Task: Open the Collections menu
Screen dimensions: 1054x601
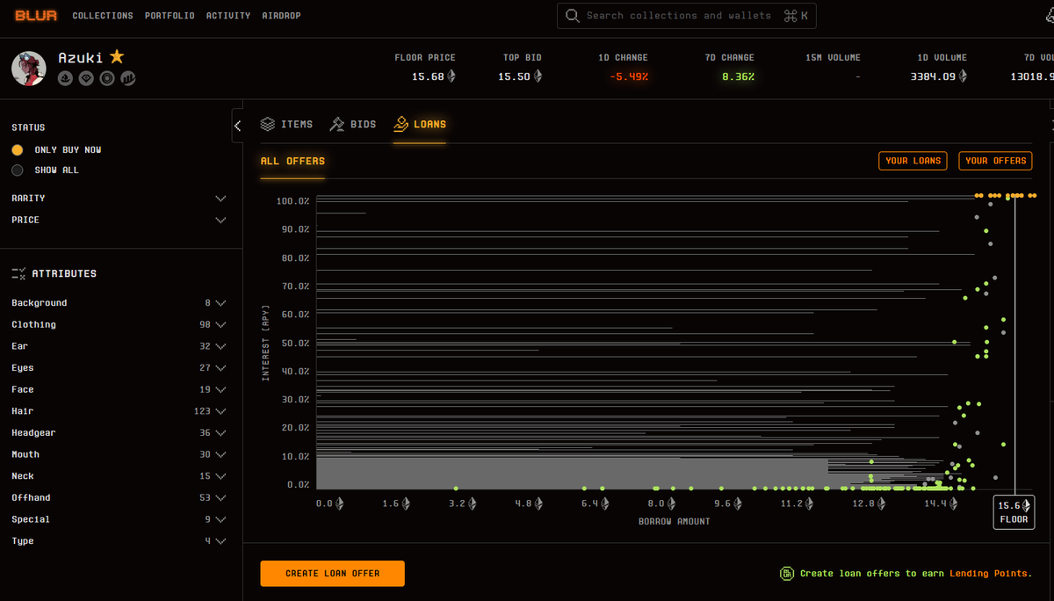Action: (103, 16)
